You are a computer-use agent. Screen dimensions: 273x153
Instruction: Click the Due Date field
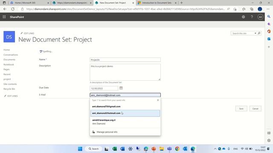tap(104, 88)
